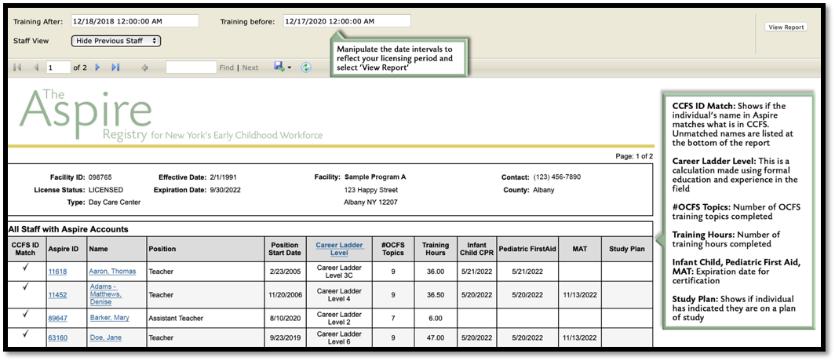The height and width of the screenshot is (361, 835).
Task: Advance to the next report page
Action: coord(98,67)
